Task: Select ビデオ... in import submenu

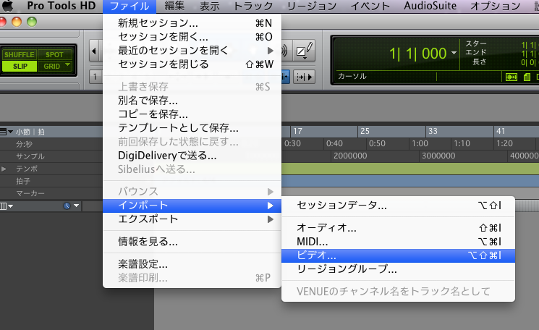Action: pyautogui.click(x=398, y=255)
